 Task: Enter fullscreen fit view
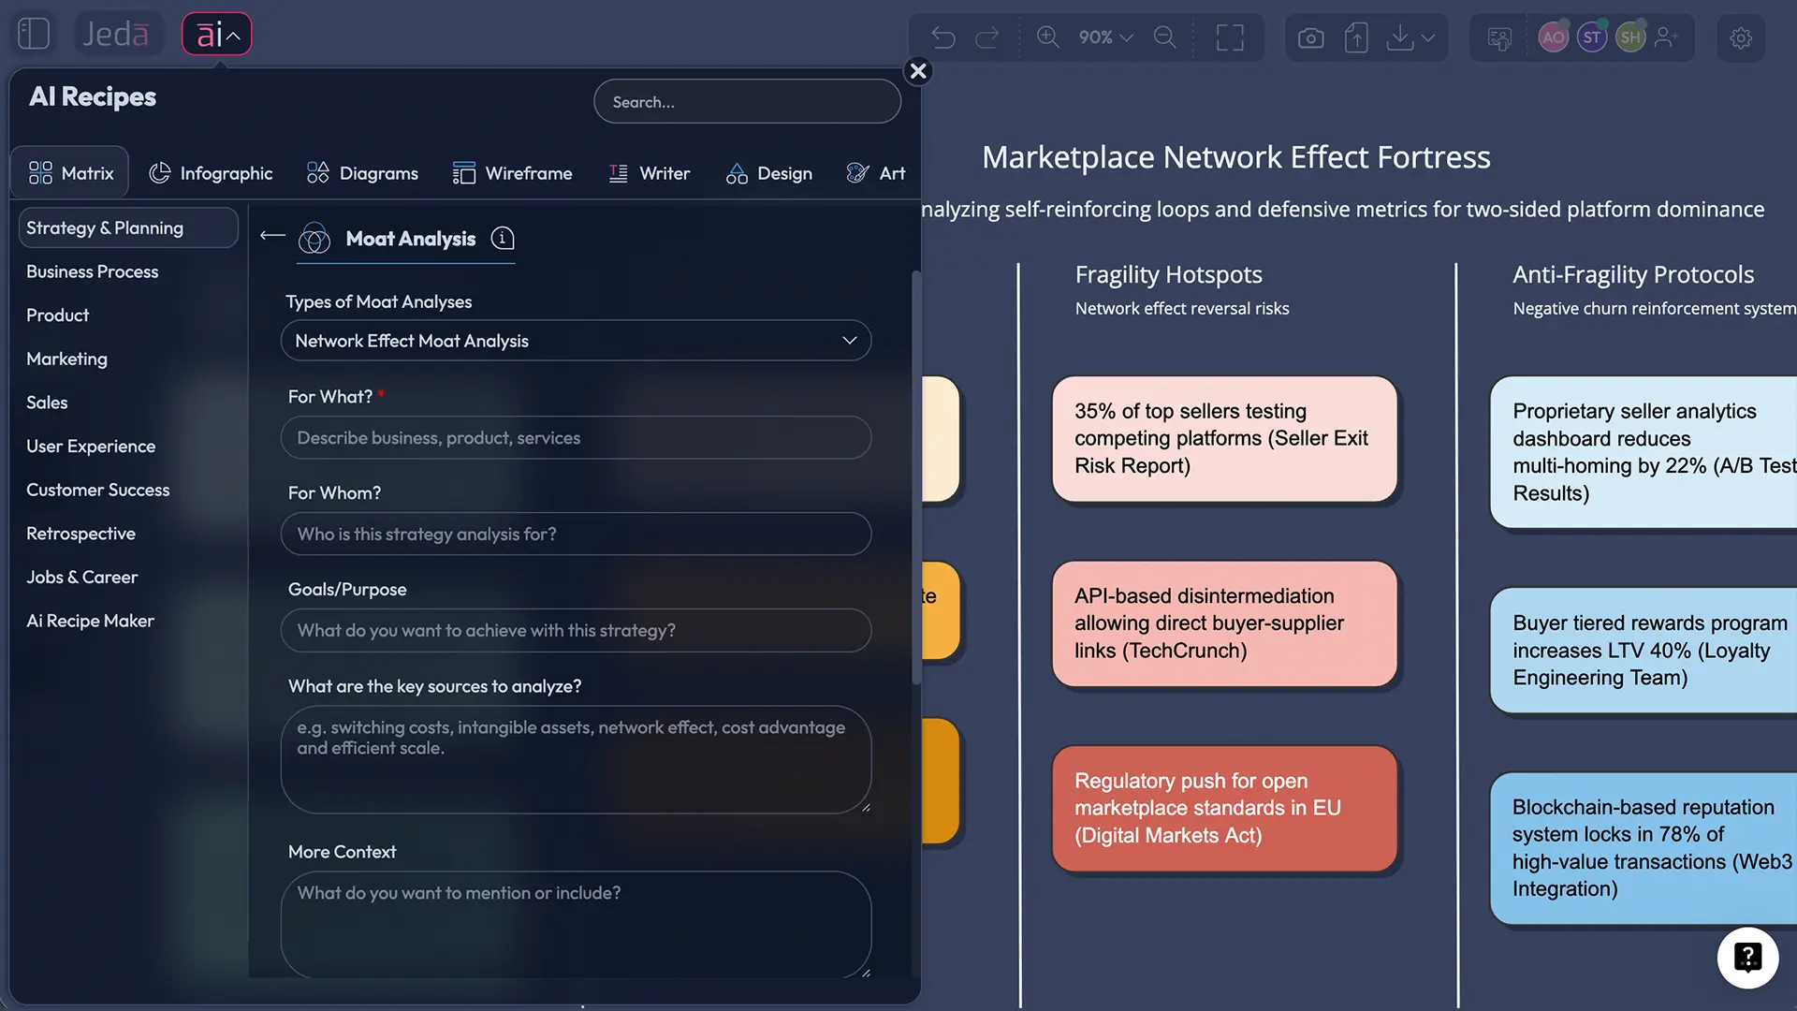[x=1231, y=37]
